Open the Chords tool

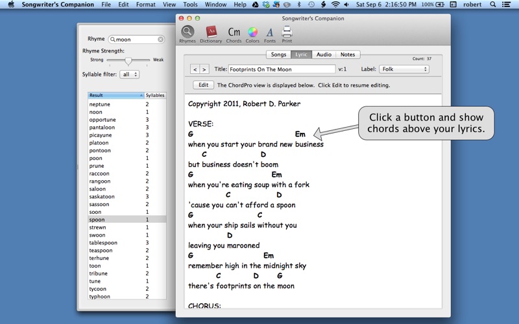click(234, 34)
